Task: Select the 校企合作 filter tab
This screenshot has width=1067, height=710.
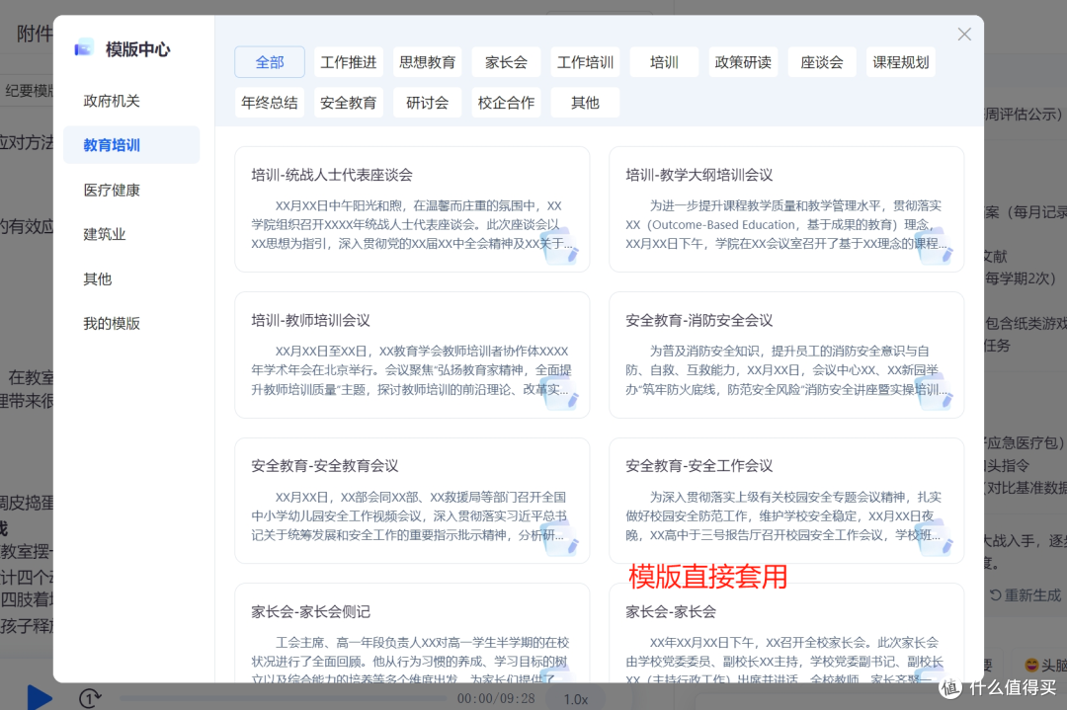Action: coord(506,103)
